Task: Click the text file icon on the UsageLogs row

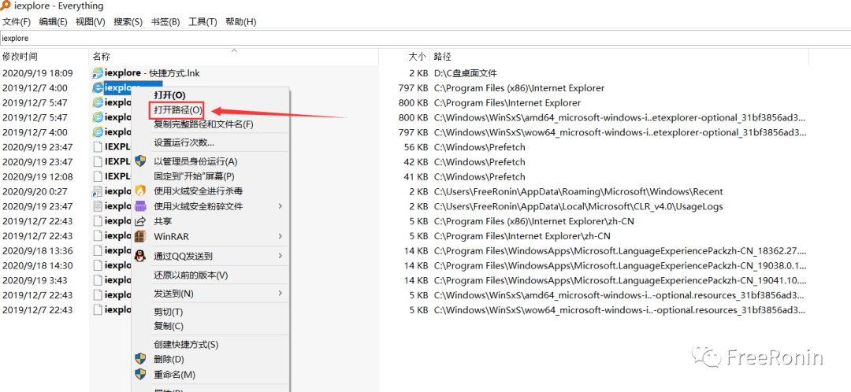Action: click(x=98, y=206)
